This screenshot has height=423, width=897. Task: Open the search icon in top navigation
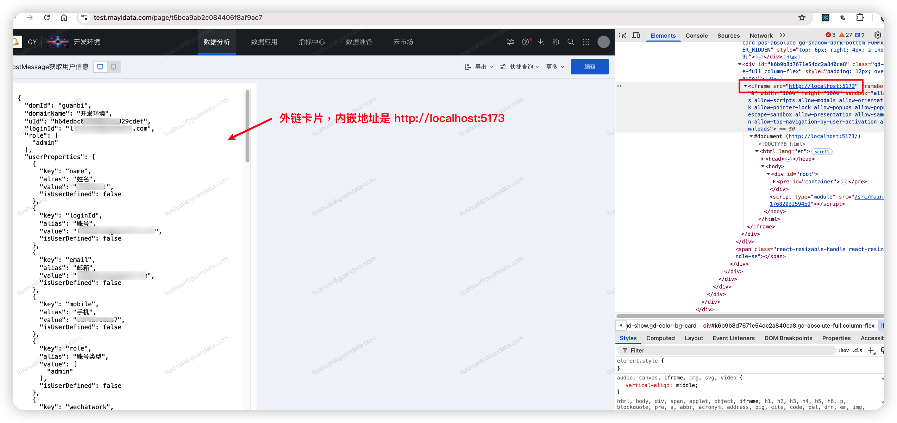(571, 42)
